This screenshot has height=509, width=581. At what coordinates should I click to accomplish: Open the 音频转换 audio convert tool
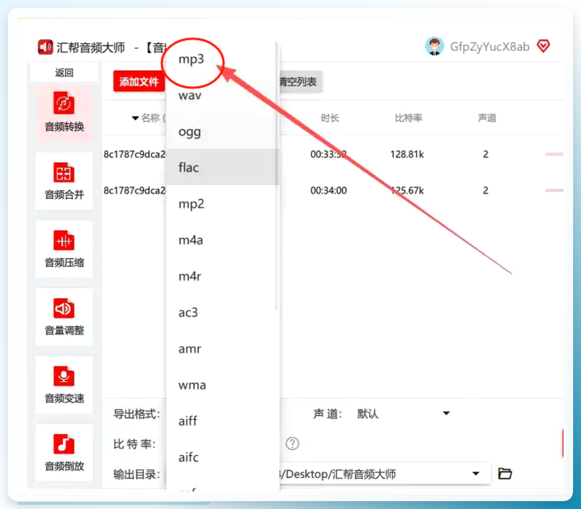(x=64, y=111)
